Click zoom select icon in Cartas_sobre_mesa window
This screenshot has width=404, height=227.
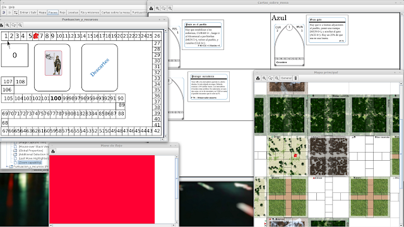pos(163,8)
